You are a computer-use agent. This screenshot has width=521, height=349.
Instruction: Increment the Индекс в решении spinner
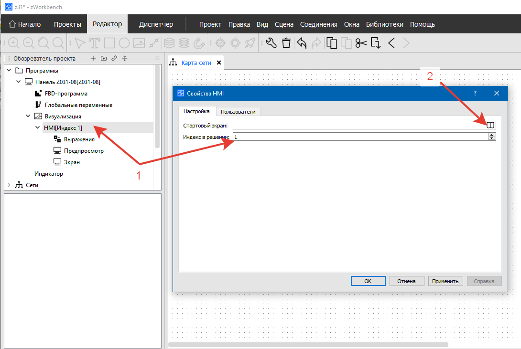[491, 135]
